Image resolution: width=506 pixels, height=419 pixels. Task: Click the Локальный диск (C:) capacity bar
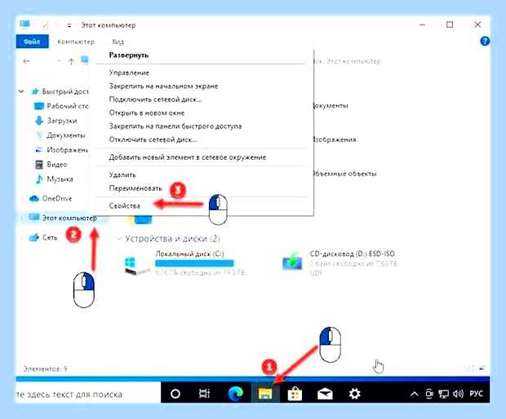click(194, 263)
